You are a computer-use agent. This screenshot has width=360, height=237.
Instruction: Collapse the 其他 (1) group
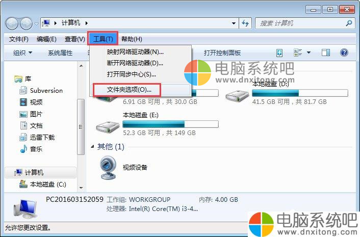(92, 146)
